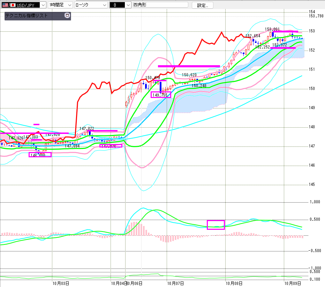Click the long magenta line near 151
Screen dimensions: 325x287
(x=189, y=66)
